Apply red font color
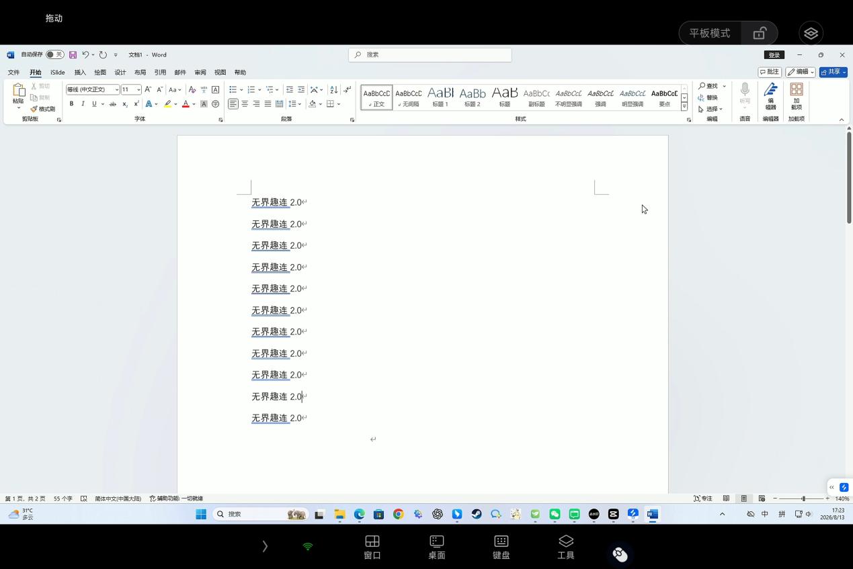The height and width of the screenshot is (569, 853). pos(186,104)
